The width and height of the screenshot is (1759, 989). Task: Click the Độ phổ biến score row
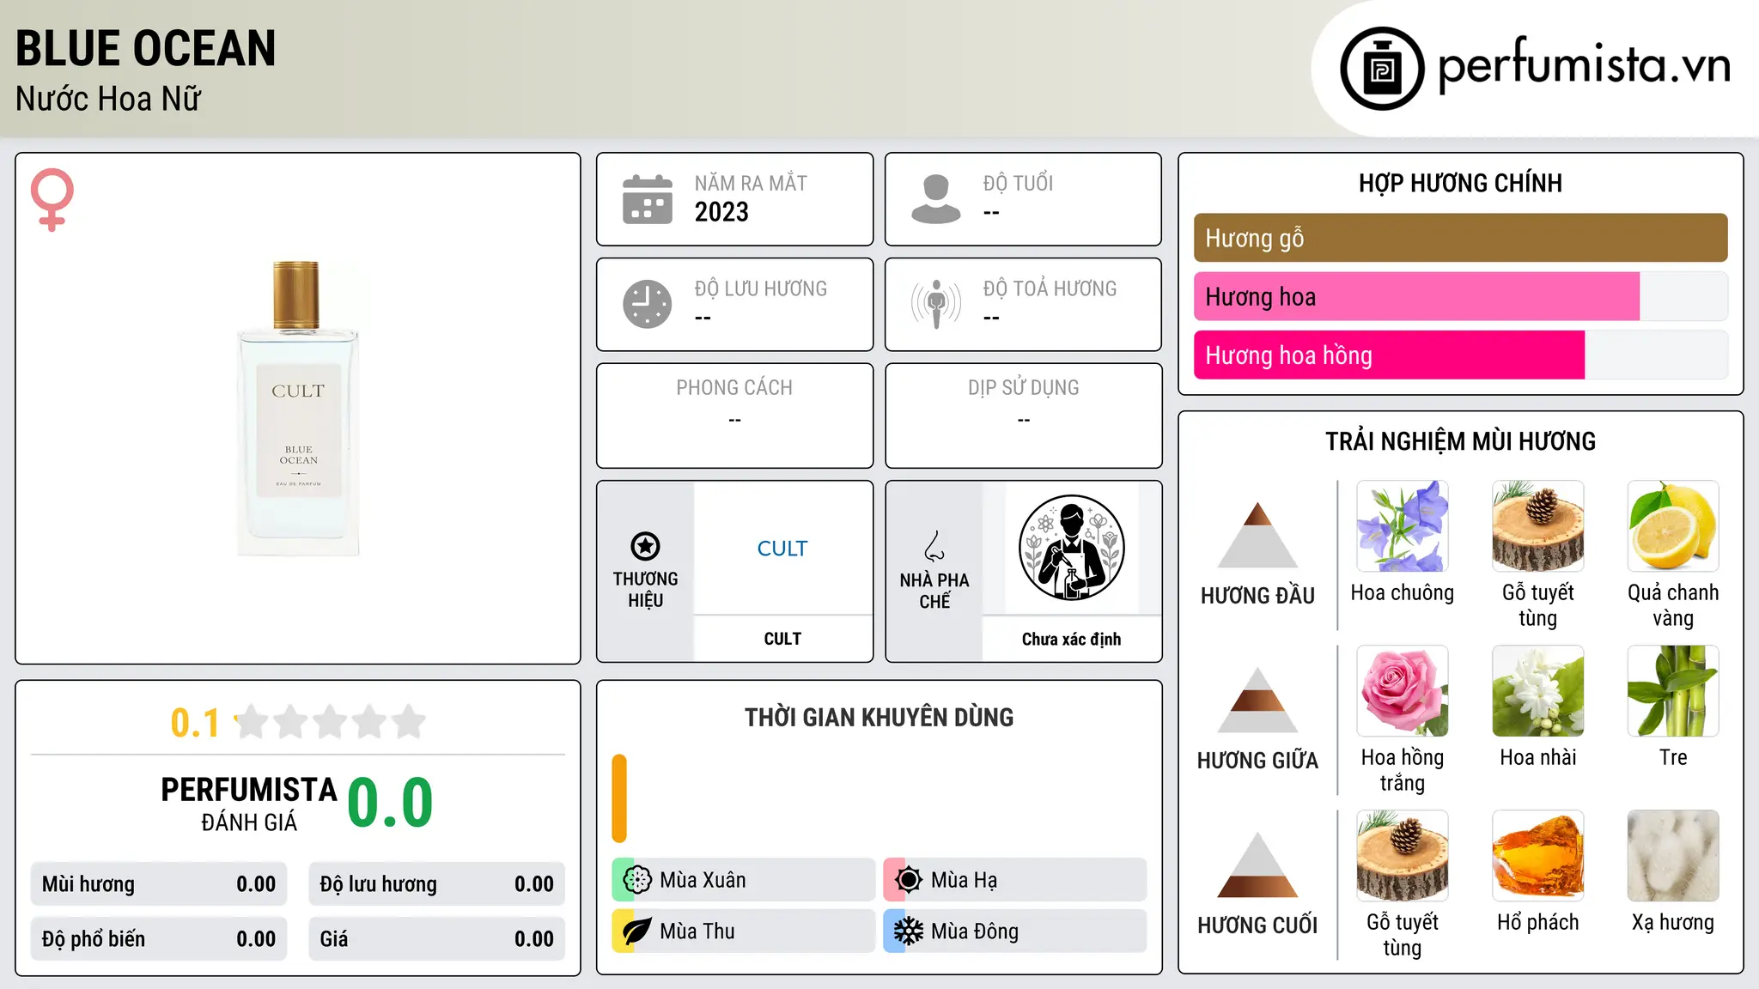point(159,939)
